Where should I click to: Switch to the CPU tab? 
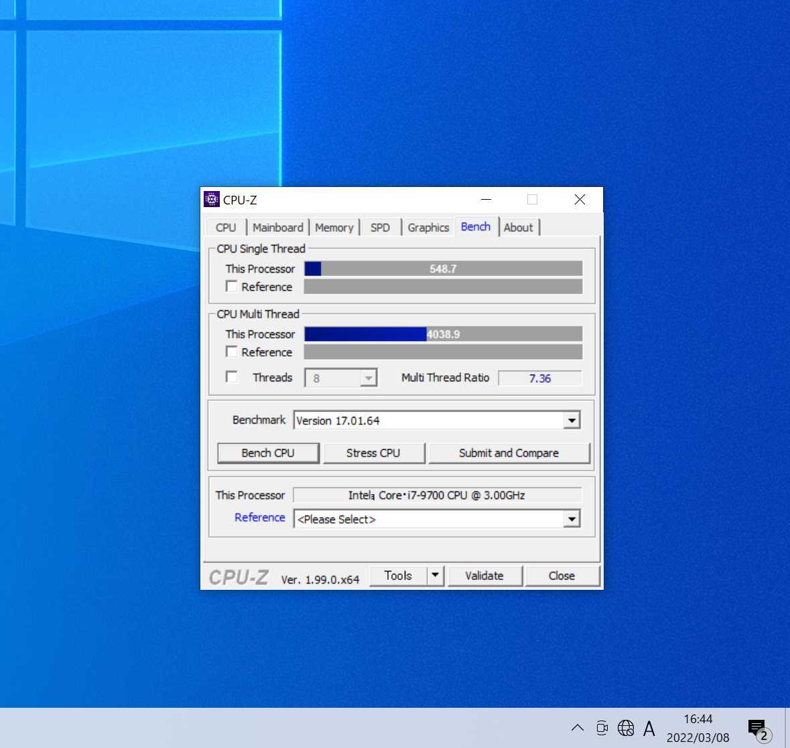pos(226,227)
